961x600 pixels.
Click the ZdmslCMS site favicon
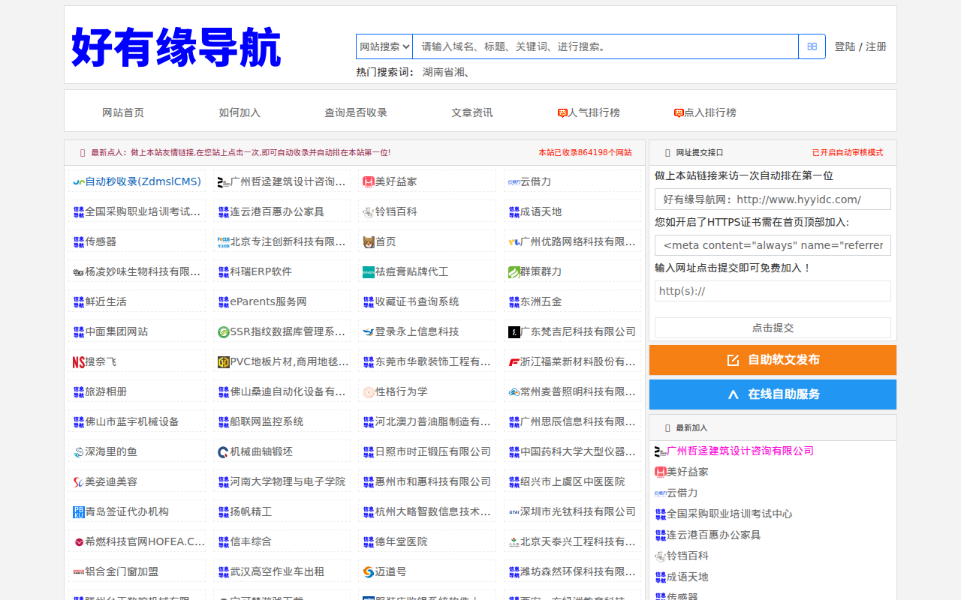point(79,182)
